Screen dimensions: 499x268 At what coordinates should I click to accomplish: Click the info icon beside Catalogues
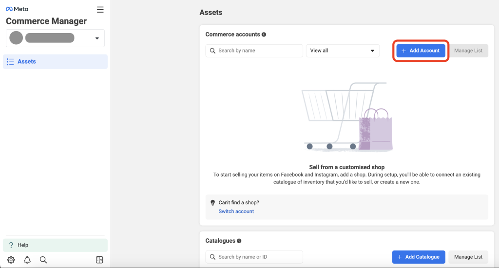239,241
